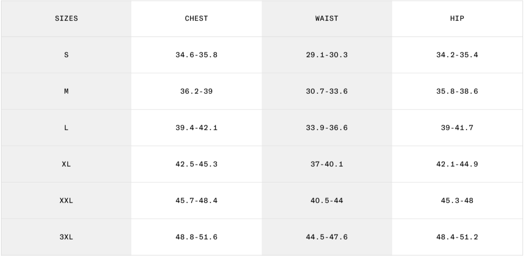Click waist value 30.7-33.6
This screenshot has width=524, height=256.
(326, 91)
